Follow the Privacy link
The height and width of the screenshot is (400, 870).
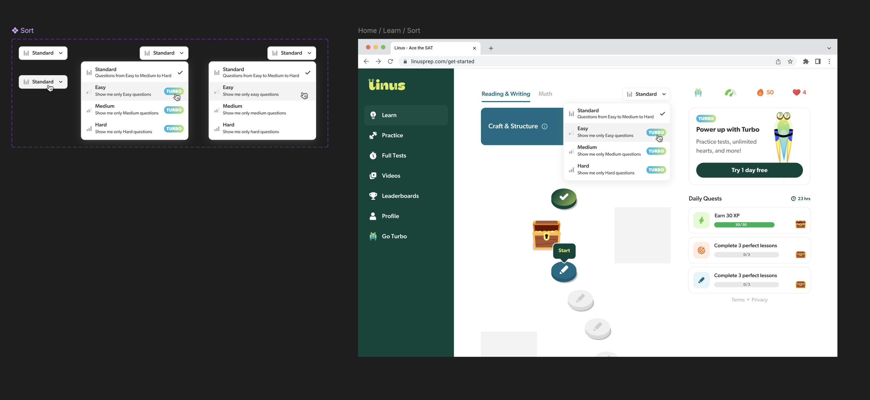coord(759,300)
